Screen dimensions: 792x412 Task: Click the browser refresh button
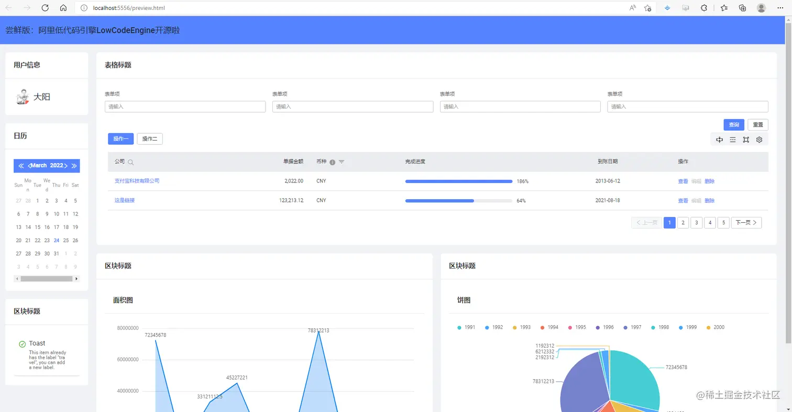tap(45, 8)
